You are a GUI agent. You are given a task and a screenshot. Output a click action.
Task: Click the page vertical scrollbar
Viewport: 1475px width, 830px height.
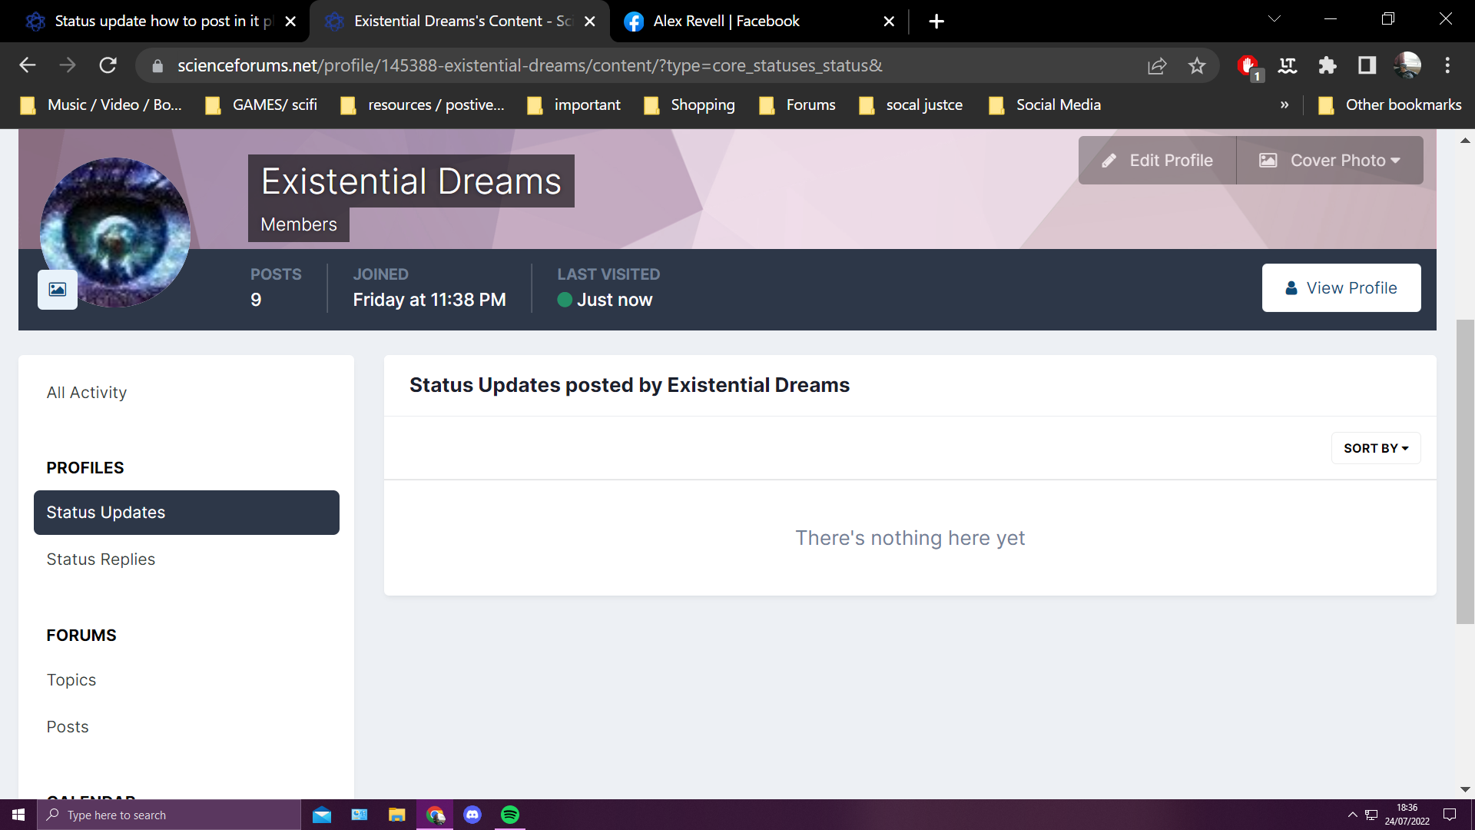[x=1465, y=470]
